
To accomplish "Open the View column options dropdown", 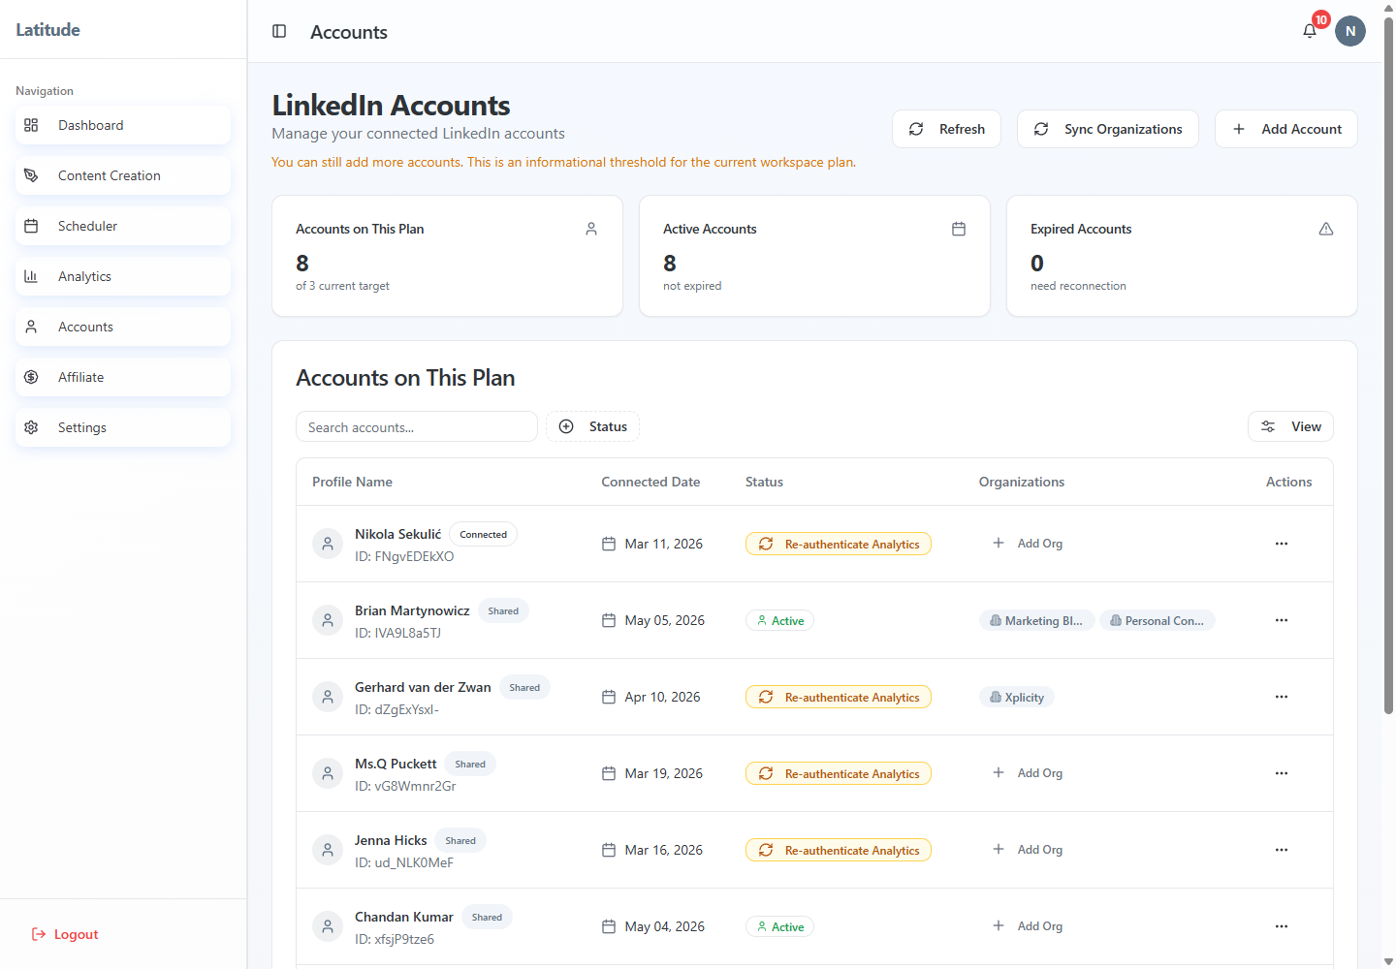I will (1290, 426).
